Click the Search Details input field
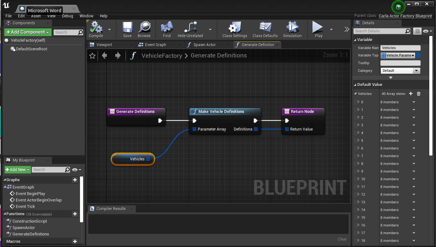 pyautogui.click(x=379, y=31)
